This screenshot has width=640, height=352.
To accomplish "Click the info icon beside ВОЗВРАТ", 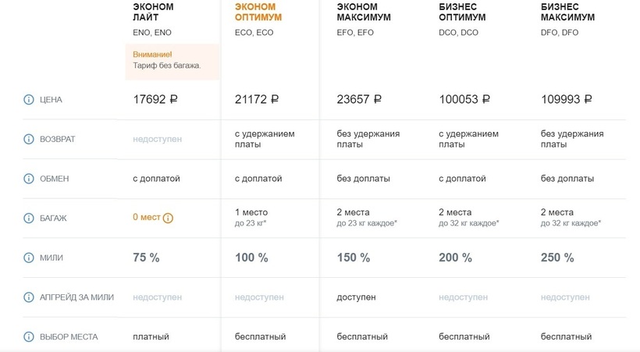I will tap(29, 140).
